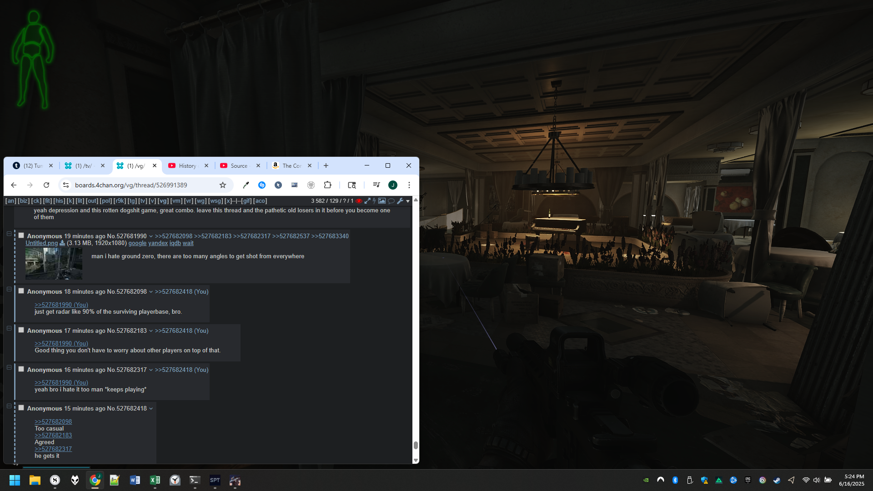Switch to the History YouTube tab
This screenshot has width=873, height=491.
point(188,166)
